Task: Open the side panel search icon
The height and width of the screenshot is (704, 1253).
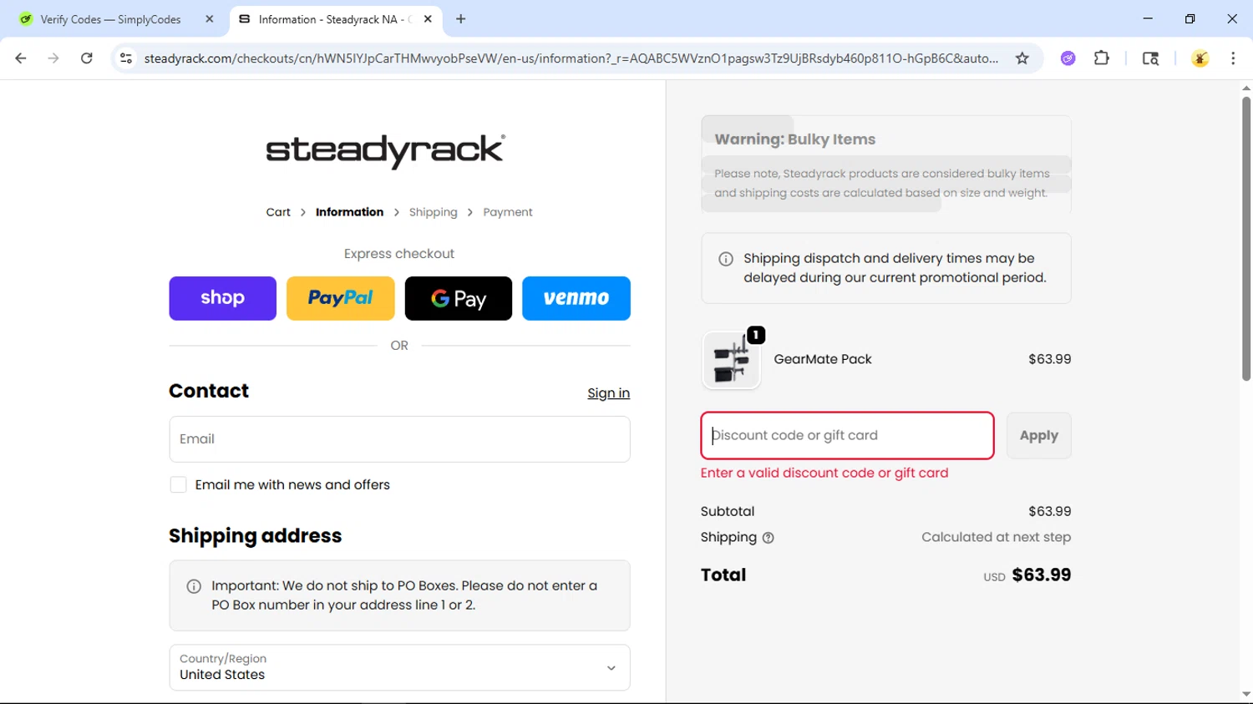Action: point(1150,58)
